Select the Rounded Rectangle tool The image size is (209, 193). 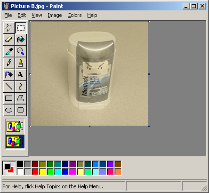pyautogui.click(x=21, y=110)
